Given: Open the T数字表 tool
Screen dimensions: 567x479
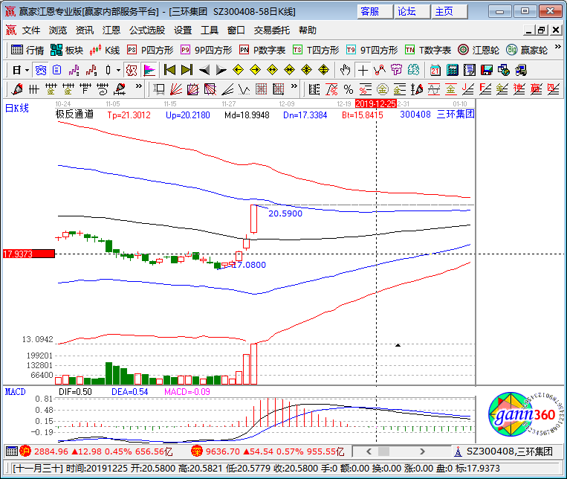Looking at the screenshot, I should [428, 50].
